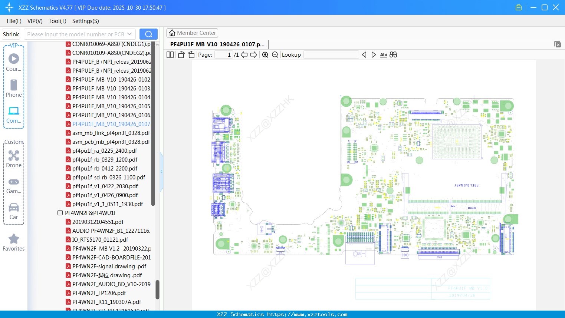
Task: Toggle the Abi match-text option
Action: 383,55
